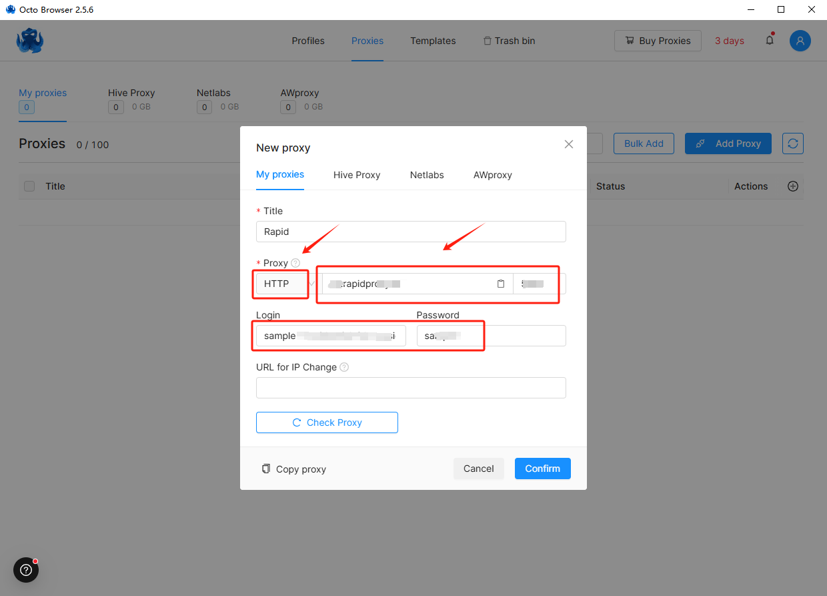This screenshot has height=596, width=827.
Task: Go to the Templates menu item
Action: pos(433,41)
